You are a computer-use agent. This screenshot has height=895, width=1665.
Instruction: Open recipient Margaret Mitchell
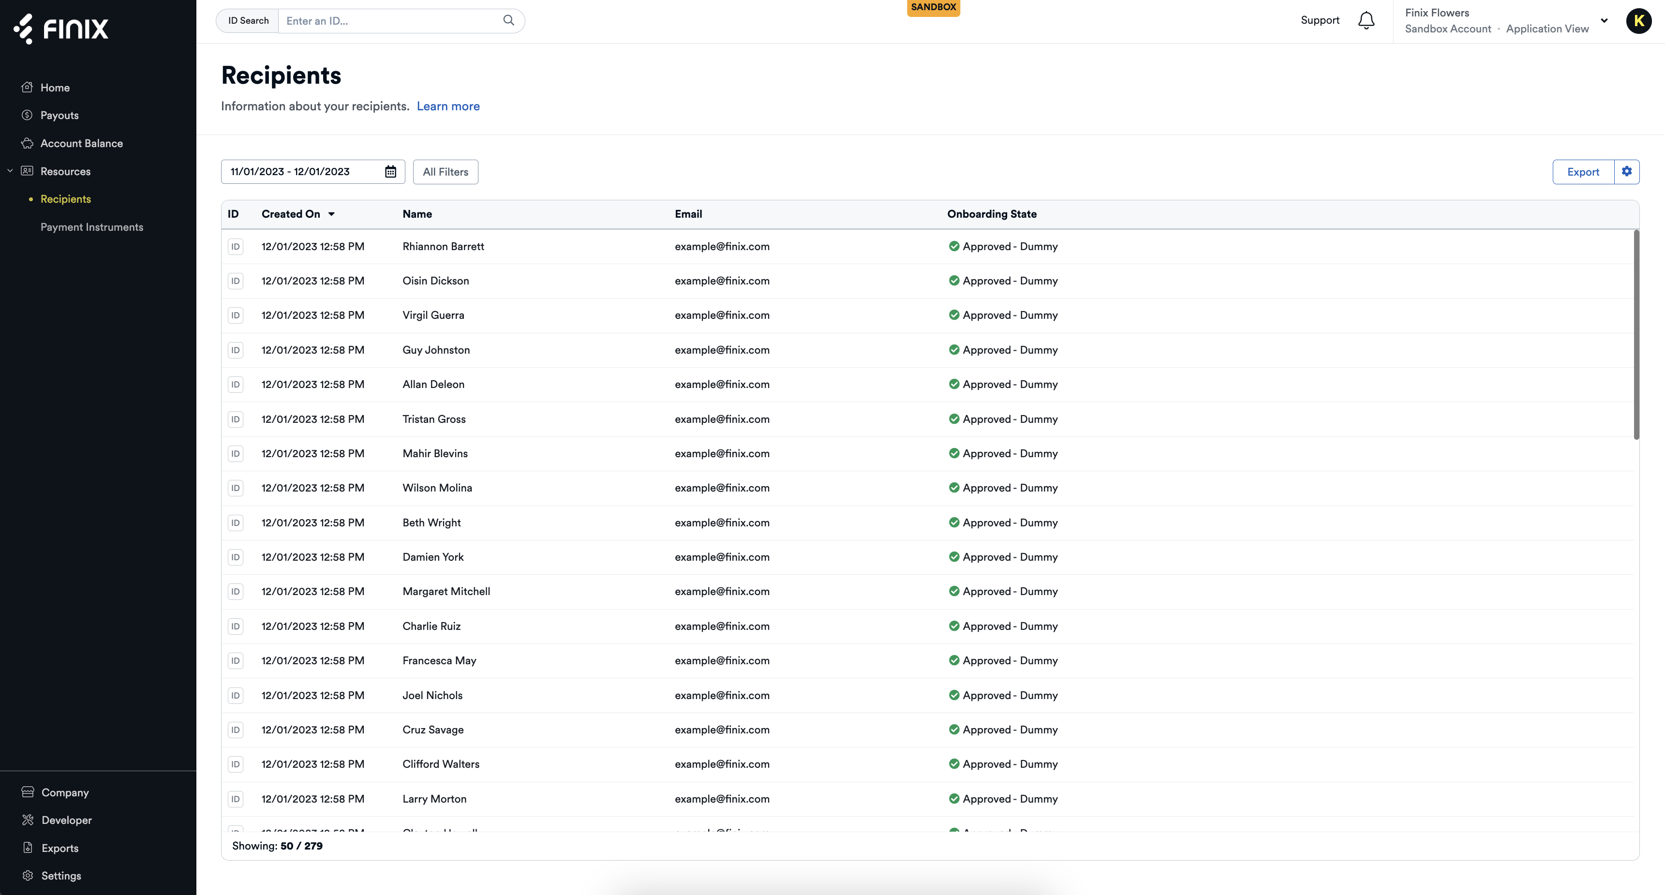point(446,591)
